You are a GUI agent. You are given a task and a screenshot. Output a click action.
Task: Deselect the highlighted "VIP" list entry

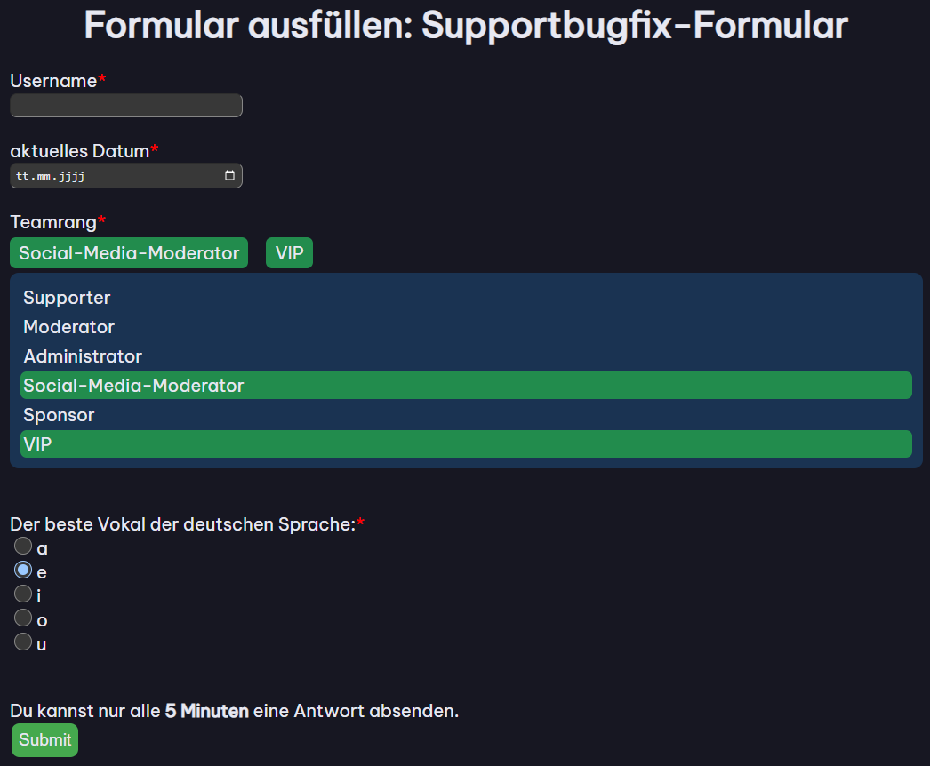(x=38, y=443)
